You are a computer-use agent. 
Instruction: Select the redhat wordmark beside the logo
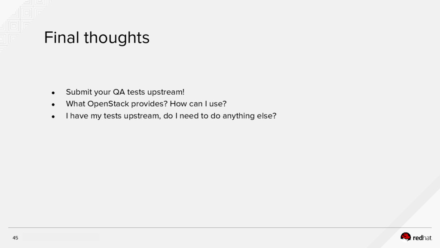[422, 238]
